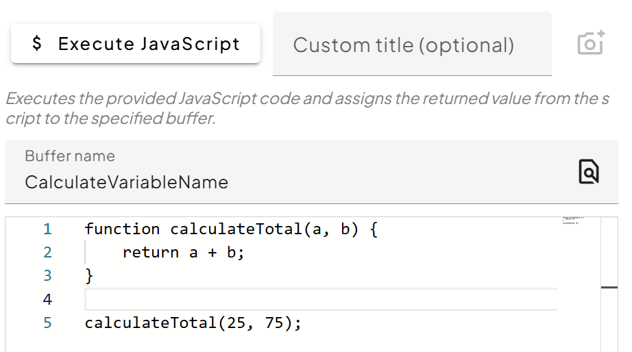Click line number 1 in gutter
The height and width of the screenshot is (352, 632).
47,229
